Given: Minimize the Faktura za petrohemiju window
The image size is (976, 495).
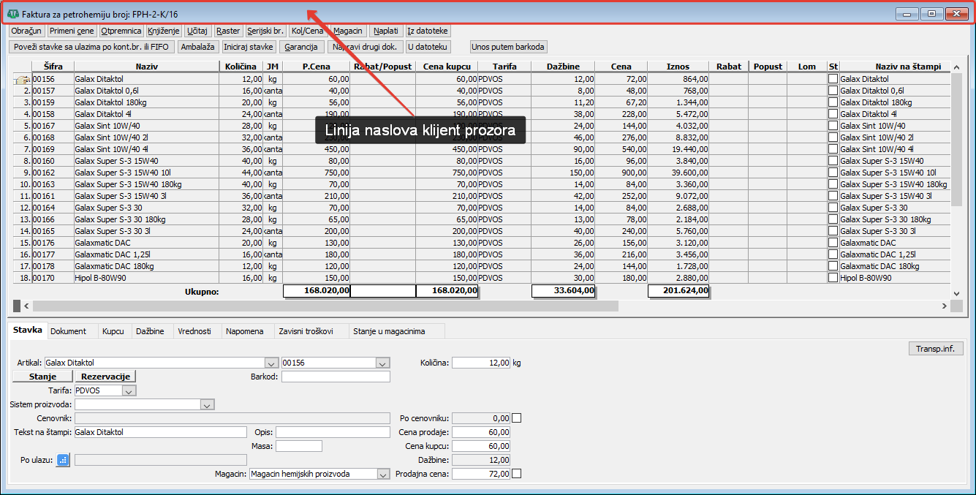Looking at the screenshot, I should (908, 14).
